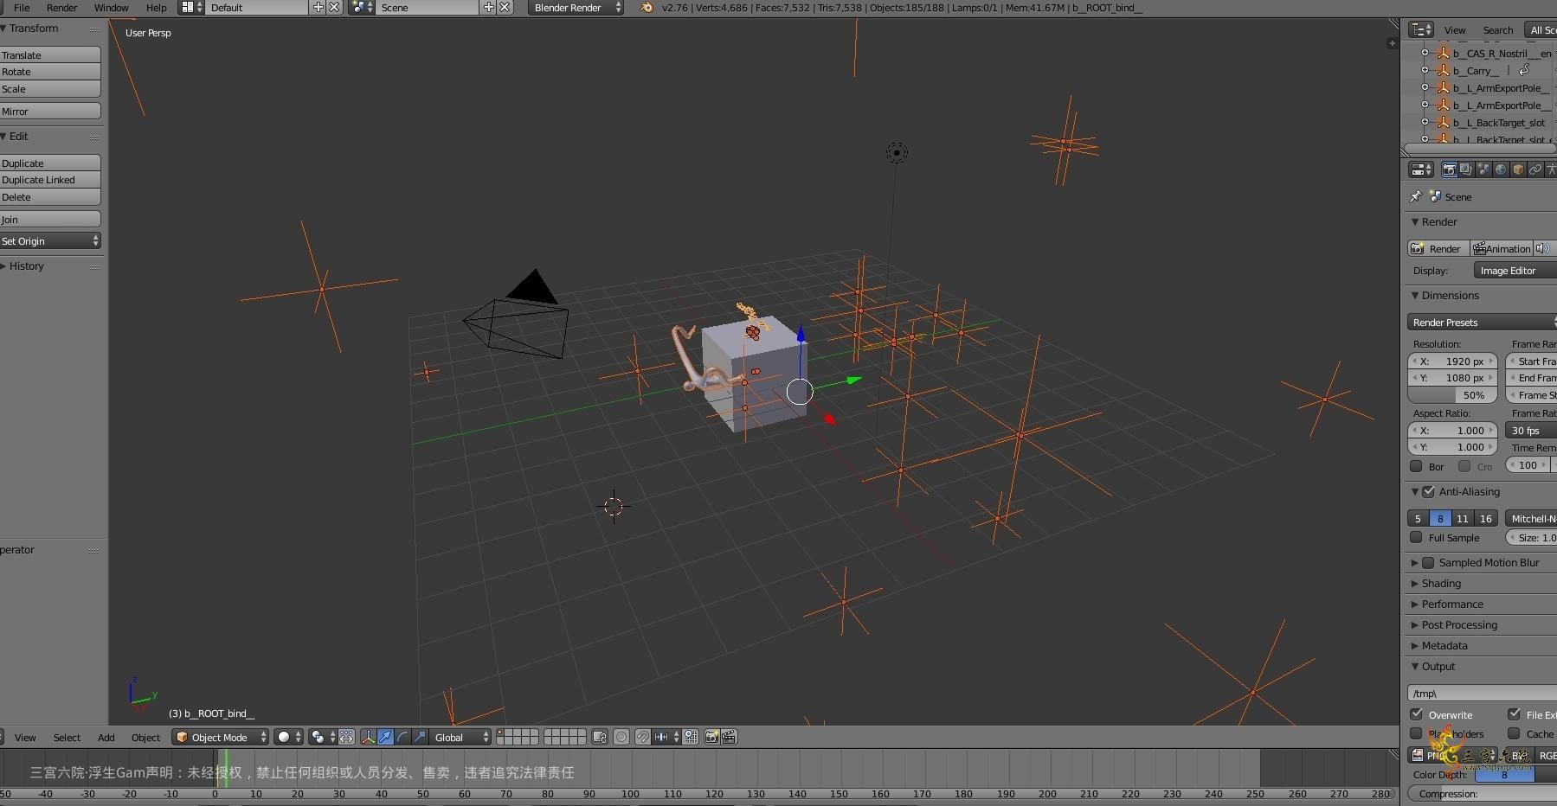The image size is (1557, 806).
Task: Toggle proportional editing circle icon
Action: pos(621,737)
